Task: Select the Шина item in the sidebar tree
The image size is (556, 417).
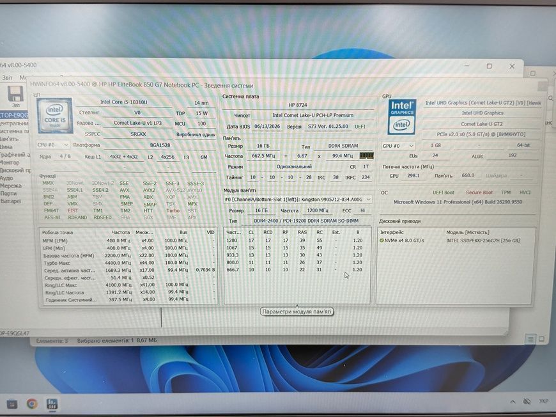Action: [6, 146]
